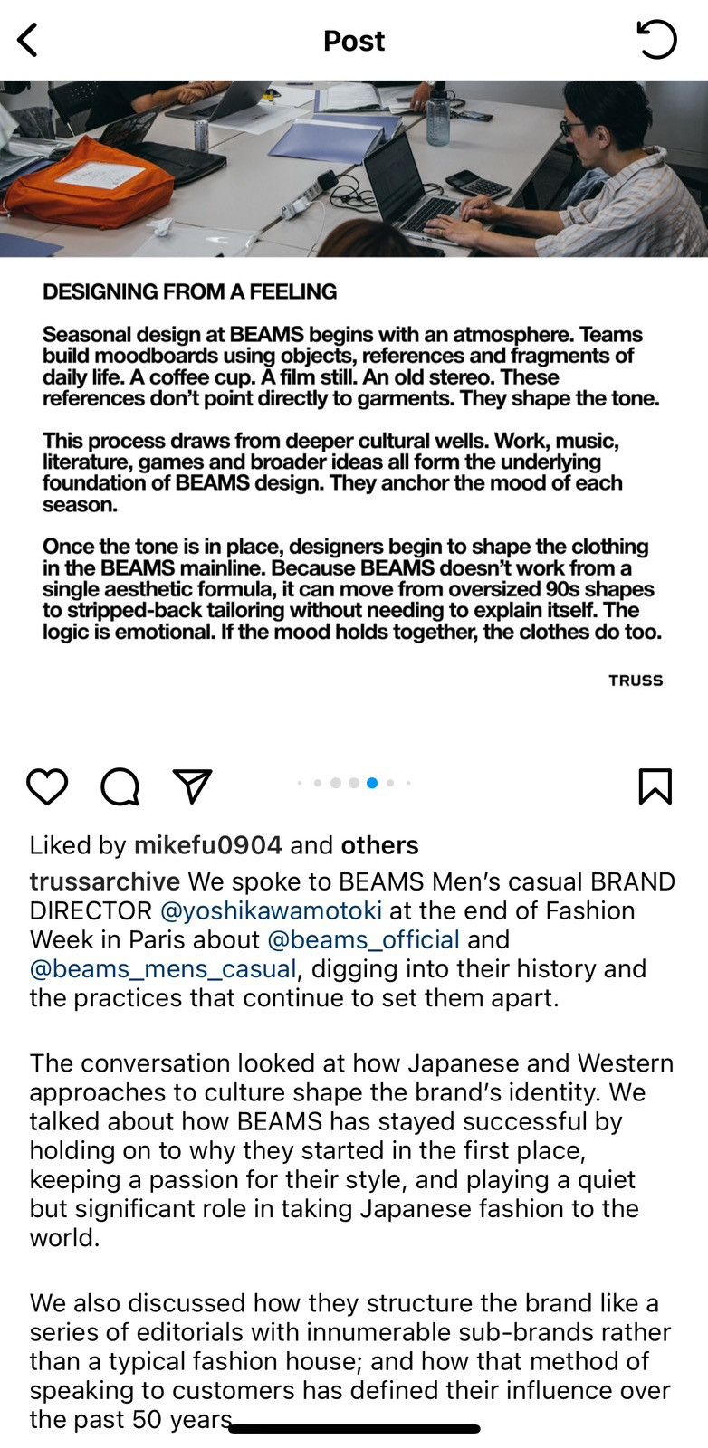Tap the TRUSS logo on the slide
This screenshot has width=708, height=1448.
pos(636,681)
